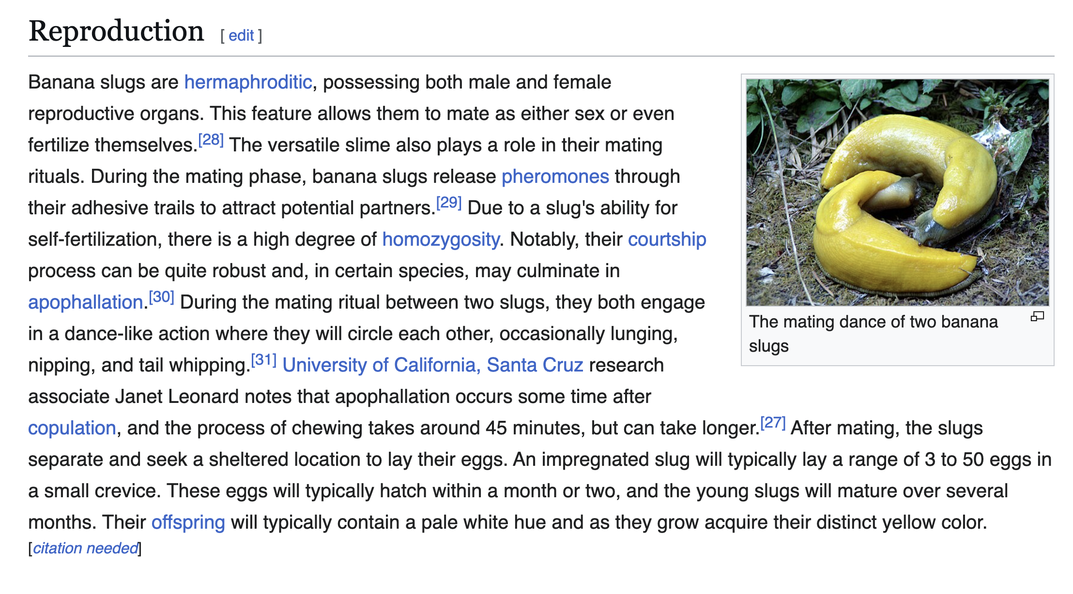1073x594 pixels.
Task: Jump to reference 28
Action: pyautogui.click(x=211, y=140)
